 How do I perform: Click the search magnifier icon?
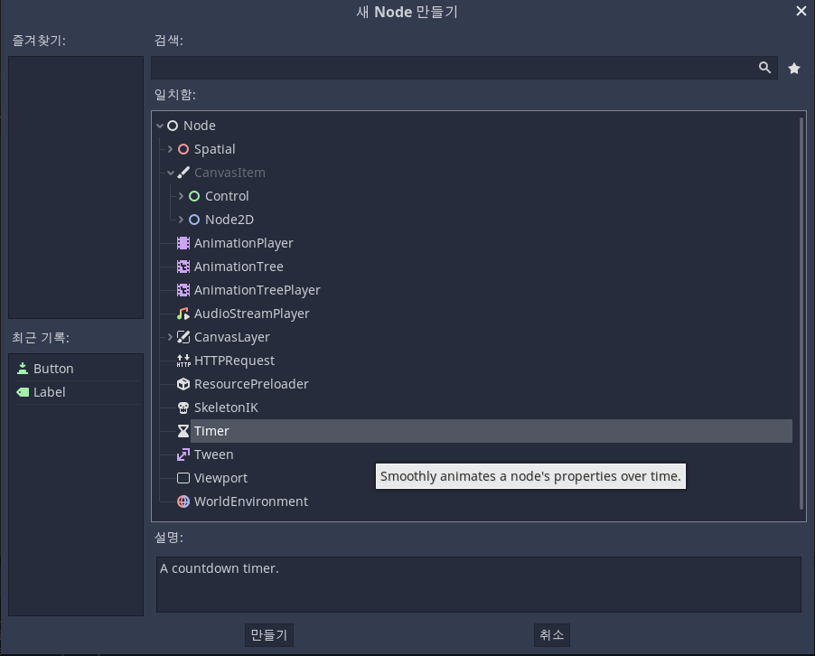tap(764, 68)
